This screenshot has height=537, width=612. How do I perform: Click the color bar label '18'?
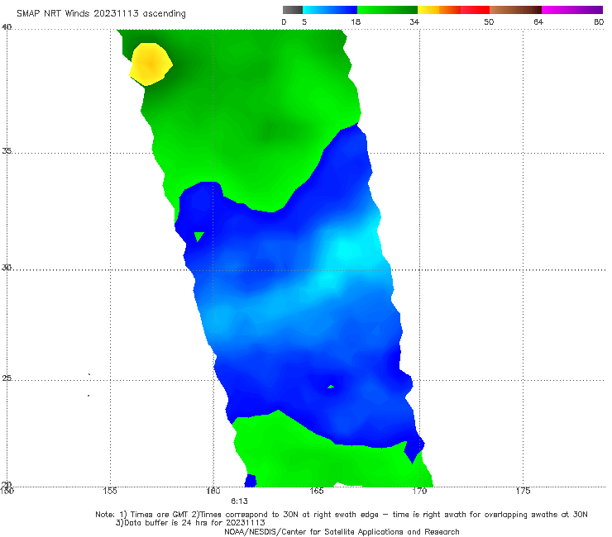coord(356,21)
